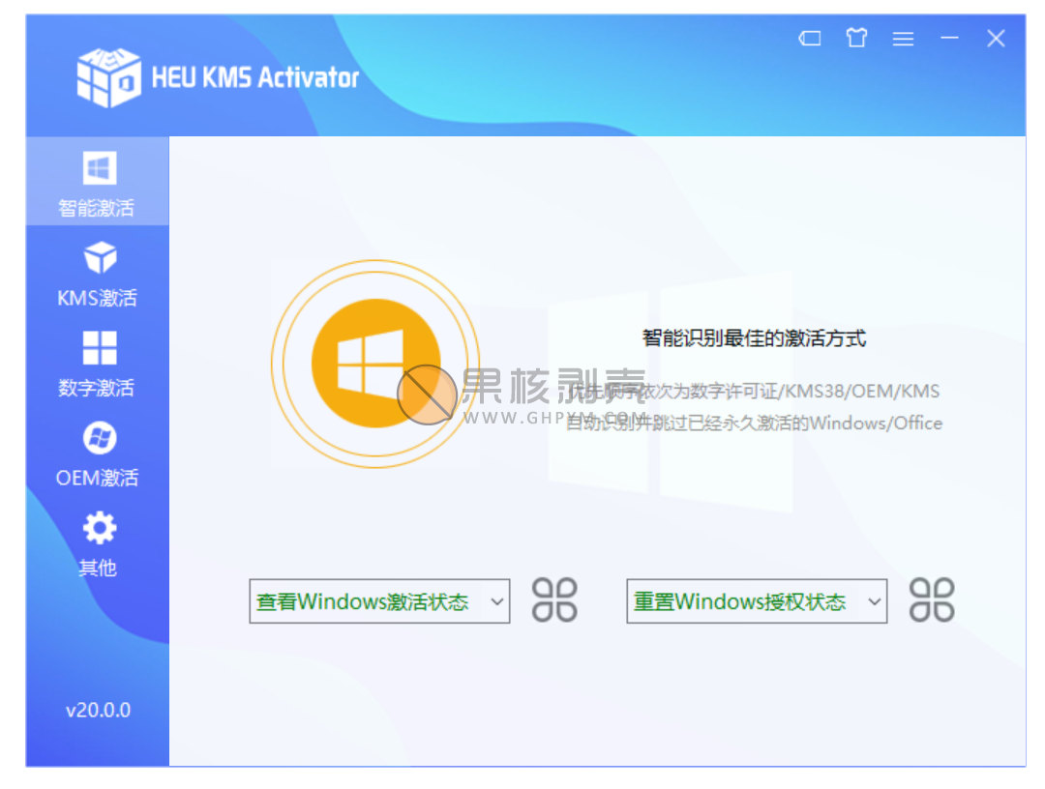
Task: Click the v20.0.0 version label
Action: click(x=98, y=710)
